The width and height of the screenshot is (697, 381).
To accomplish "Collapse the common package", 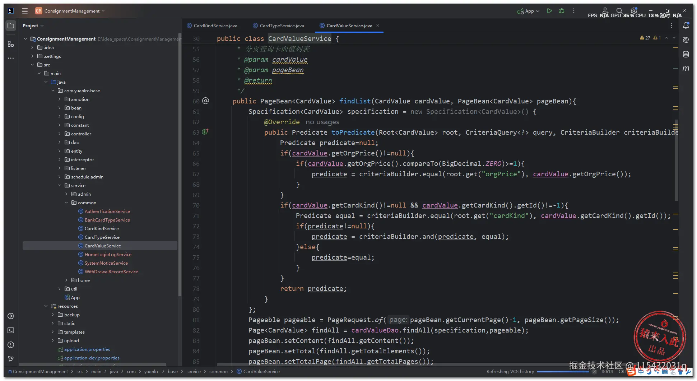I will coord(66,203).
